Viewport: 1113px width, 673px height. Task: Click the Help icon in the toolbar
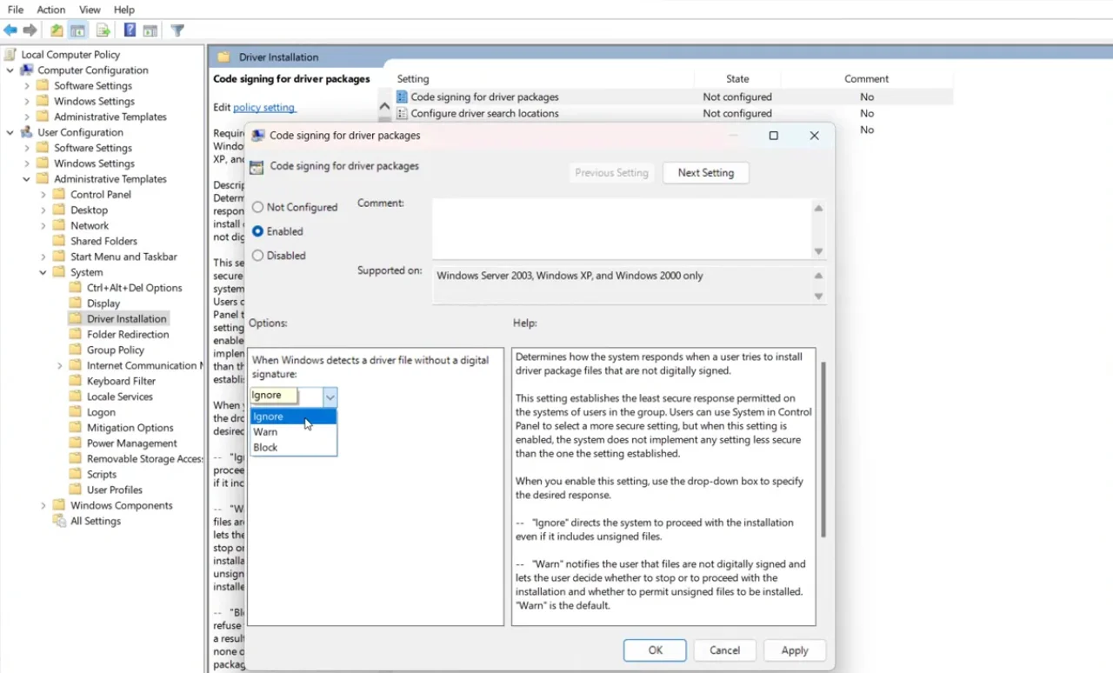(128, 30)
